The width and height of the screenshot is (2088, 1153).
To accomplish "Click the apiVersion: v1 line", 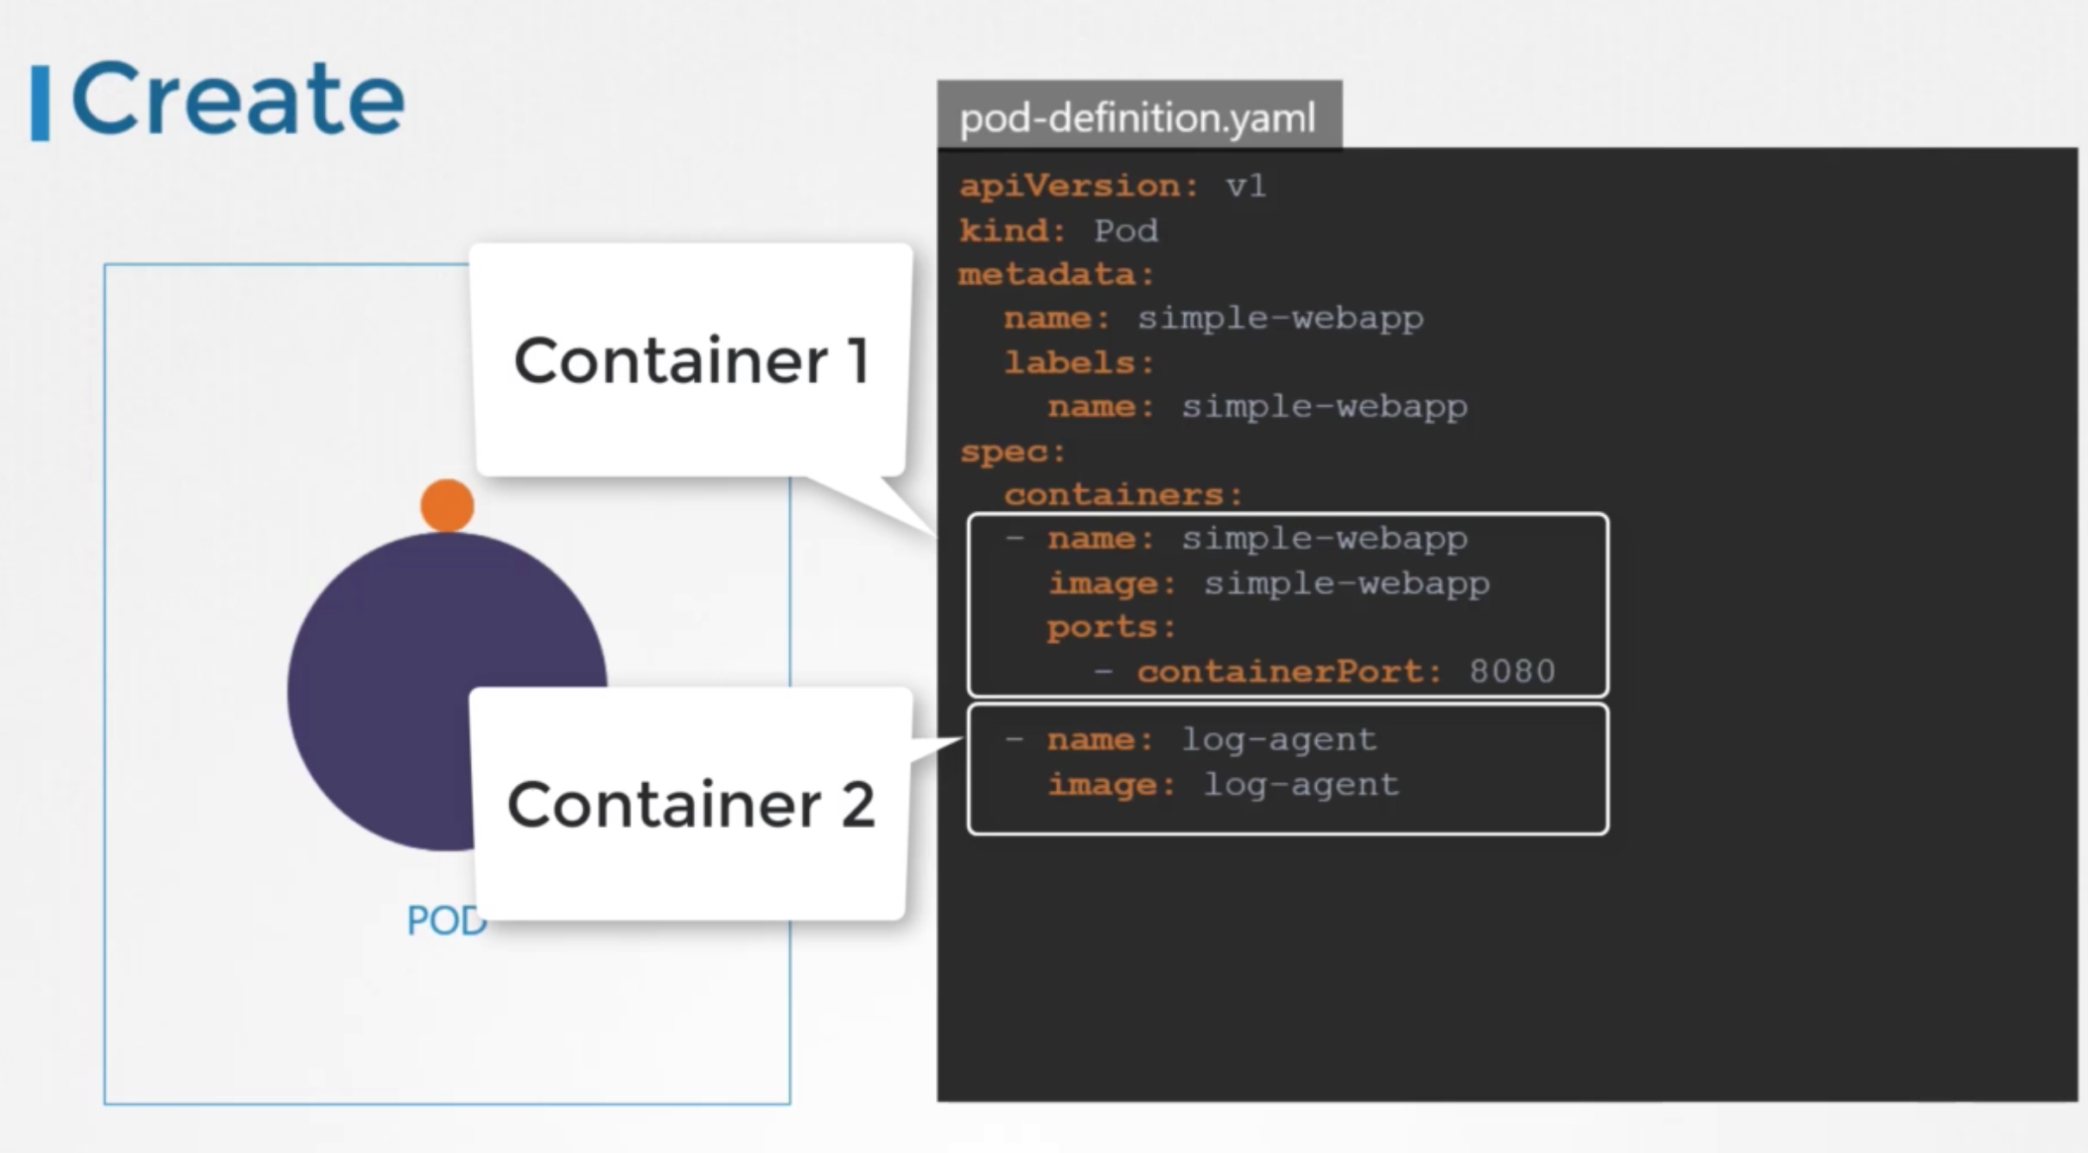I will (1112, 186).
